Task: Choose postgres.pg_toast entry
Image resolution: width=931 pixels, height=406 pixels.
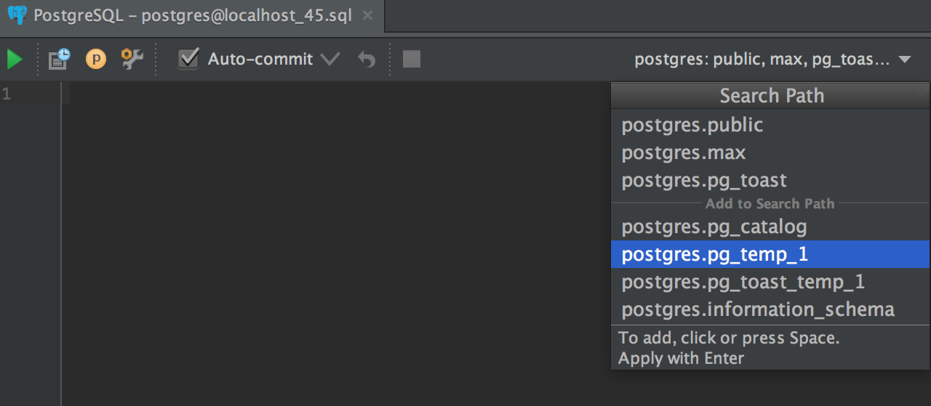Action: coord(770,180)
